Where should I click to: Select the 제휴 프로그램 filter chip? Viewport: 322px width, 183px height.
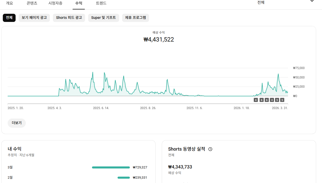click(x=135, y=18)
